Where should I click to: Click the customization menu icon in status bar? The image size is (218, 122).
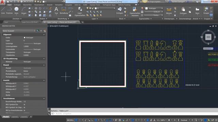click(x=216, y=120)
